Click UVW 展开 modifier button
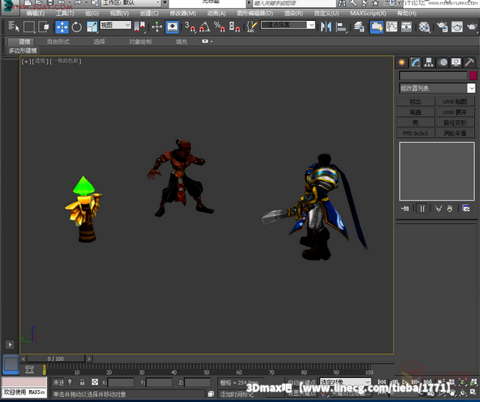 455,112
